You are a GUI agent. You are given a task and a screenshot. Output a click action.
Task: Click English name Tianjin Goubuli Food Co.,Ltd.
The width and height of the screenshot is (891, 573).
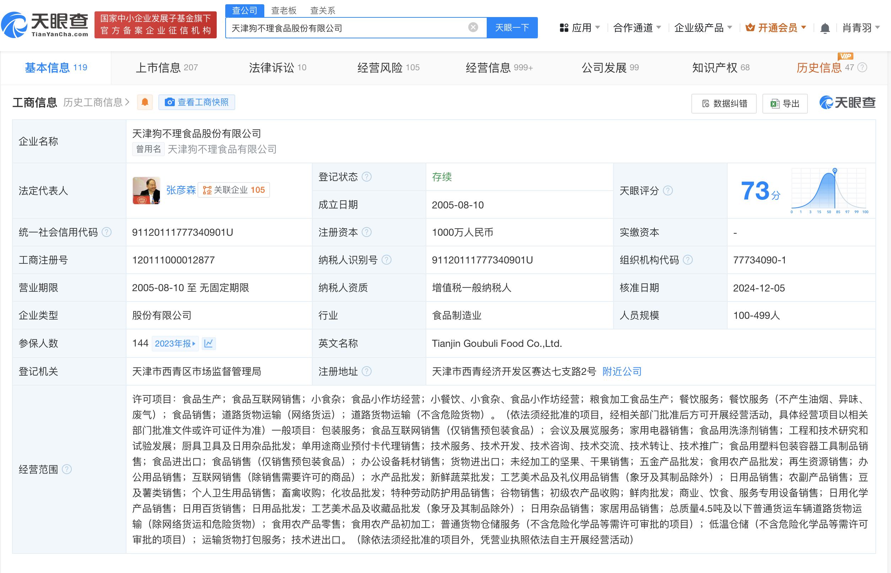[497, 343]
